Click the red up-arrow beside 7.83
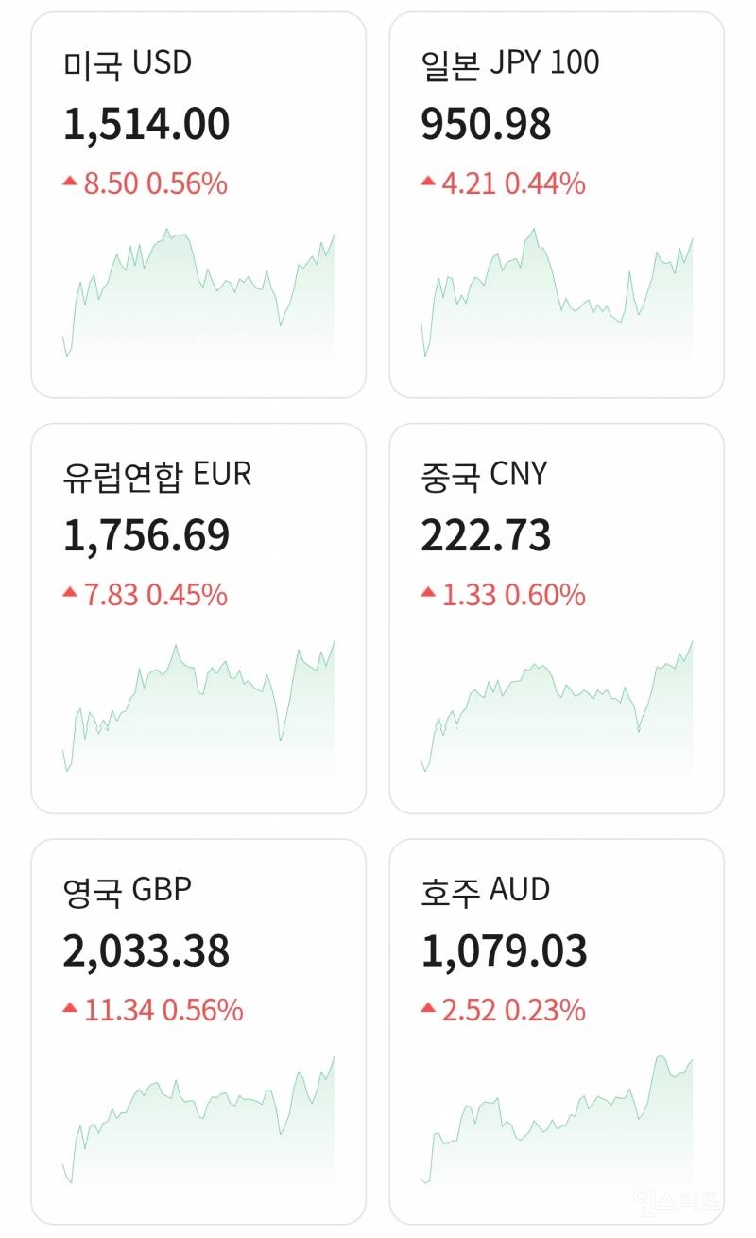Image resolution: width=756 pixels, height=1238 pixels. 70,593
